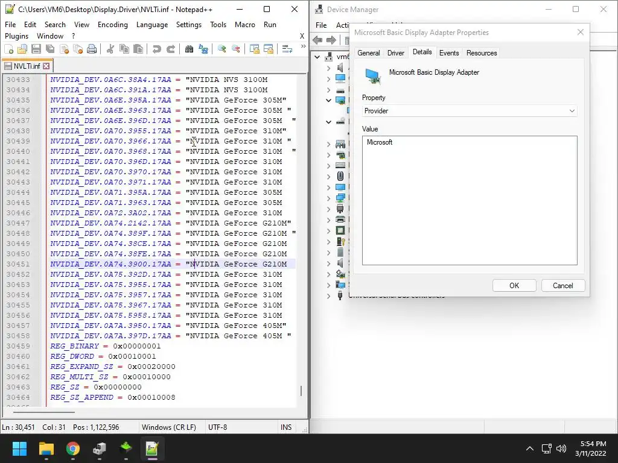Expand the processor category in device tree
The height and width of the screenshot is (463, 618).
coord(328,231)
